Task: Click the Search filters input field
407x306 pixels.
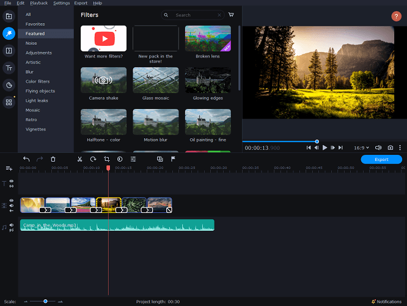Action: tap(193, 15)
